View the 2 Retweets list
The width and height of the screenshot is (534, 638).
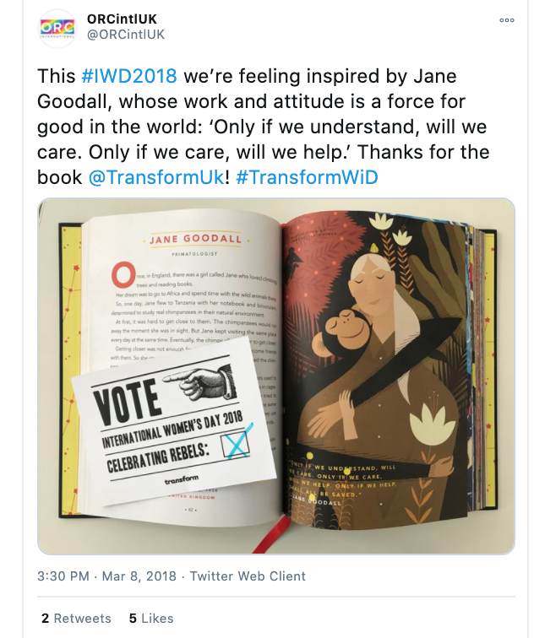[x=76, y=618]
